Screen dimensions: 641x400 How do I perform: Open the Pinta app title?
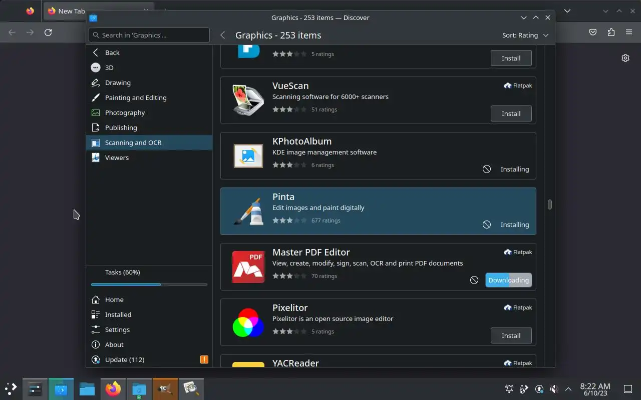[x=283, y=196]
